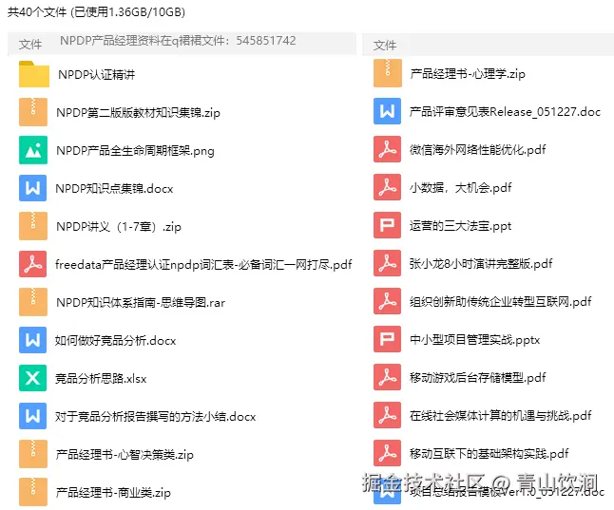Click the PDF icon for 组织创新助传统企业转型互联网.pdf
Viewport: 614px width, 510px height.
point(387,301)
